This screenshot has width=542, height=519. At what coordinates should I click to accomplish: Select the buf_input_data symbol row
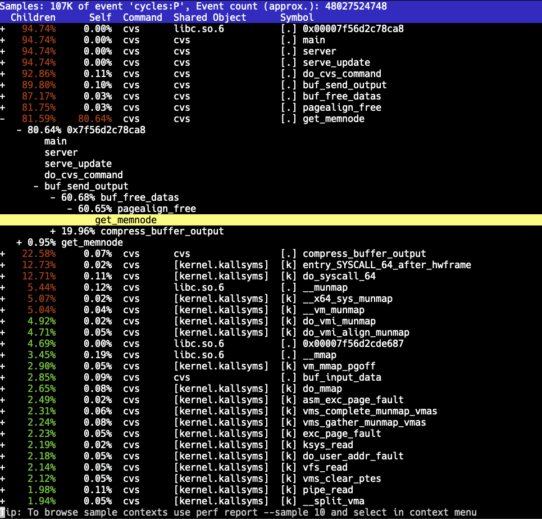click(341, 377)
